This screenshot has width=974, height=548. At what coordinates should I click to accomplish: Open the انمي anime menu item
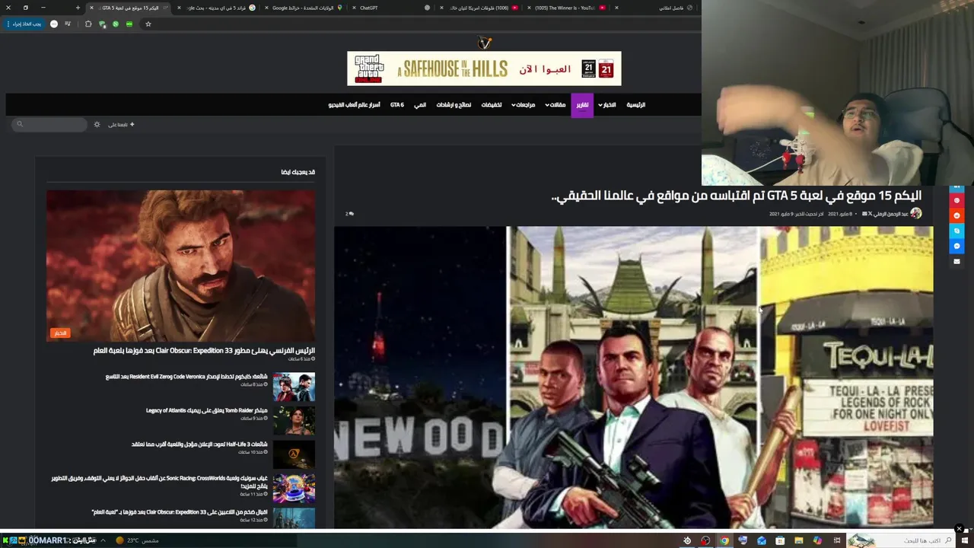pos(420,105)
